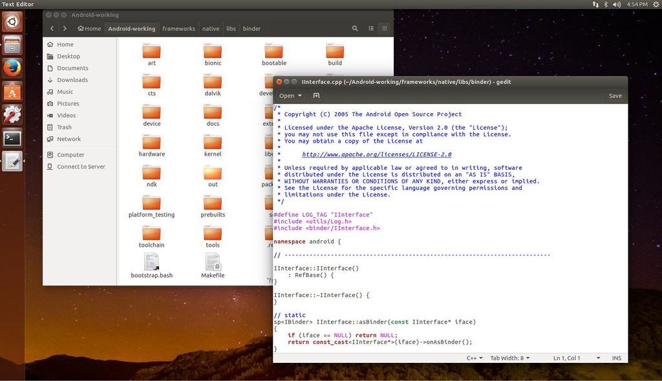Change the Tab Width setting
This screenshot has width=662, height=381.
(510, 358)
